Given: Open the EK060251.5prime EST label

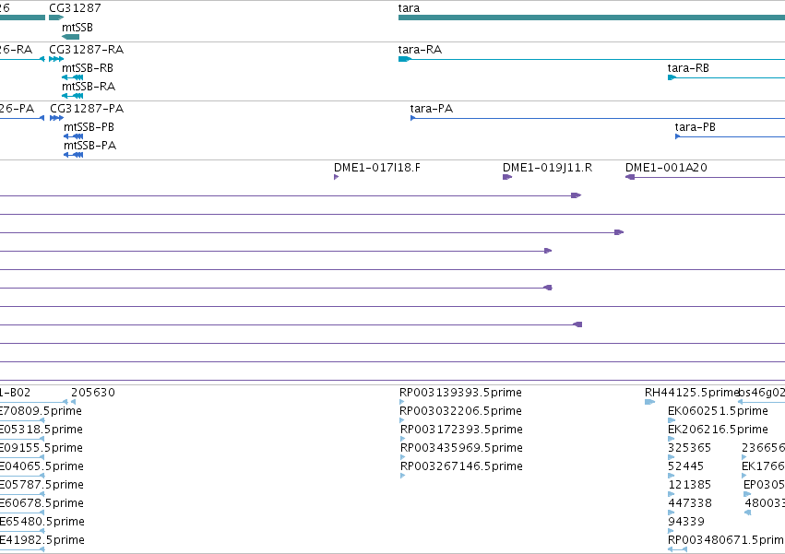Looking at the screenshot, I should [x=718, y=411].
